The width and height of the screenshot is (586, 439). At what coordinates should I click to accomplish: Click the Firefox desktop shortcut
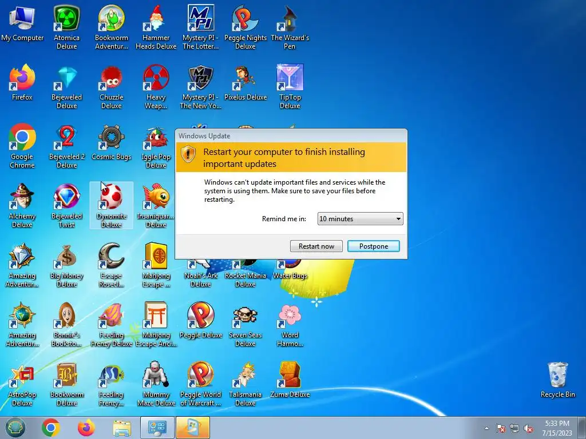click(x=22, y=82)
